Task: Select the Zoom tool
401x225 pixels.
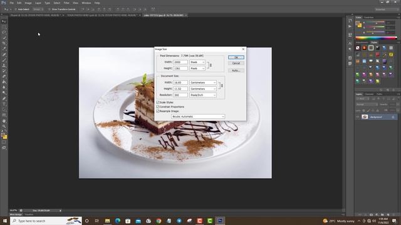Action: coord(4,126)
